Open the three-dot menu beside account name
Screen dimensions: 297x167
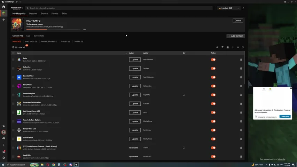point(244,8)
